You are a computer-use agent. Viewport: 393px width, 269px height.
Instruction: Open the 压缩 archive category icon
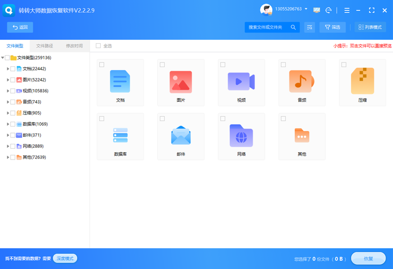point(363,81)
